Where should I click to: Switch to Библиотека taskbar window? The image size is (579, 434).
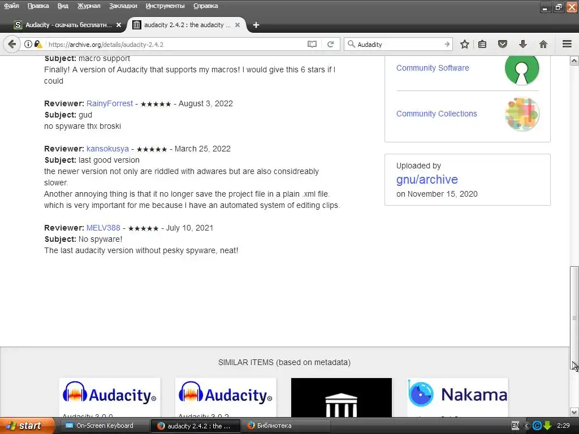(285, 426)
